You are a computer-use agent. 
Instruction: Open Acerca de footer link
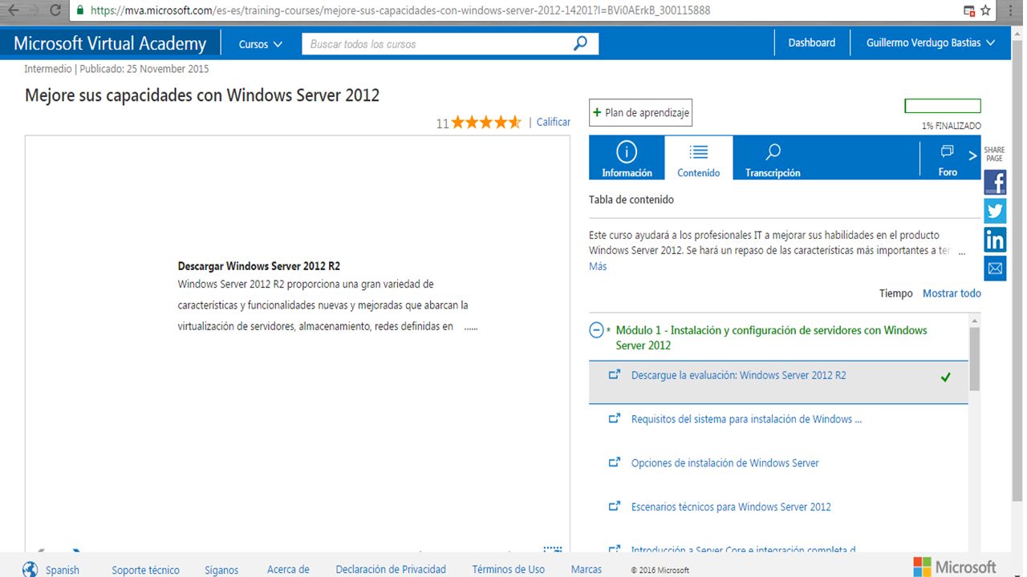[288, 570]
